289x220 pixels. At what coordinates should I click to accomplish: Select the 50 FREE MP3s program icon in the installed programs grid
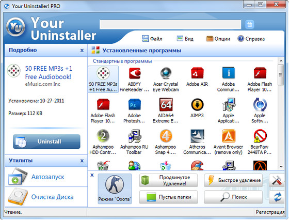[103, 79]
